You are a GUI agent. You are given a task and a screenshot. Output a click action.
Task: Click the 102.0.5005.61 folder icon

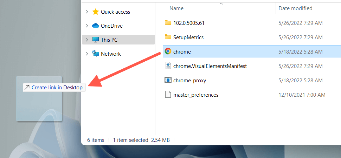coord(168,23)
